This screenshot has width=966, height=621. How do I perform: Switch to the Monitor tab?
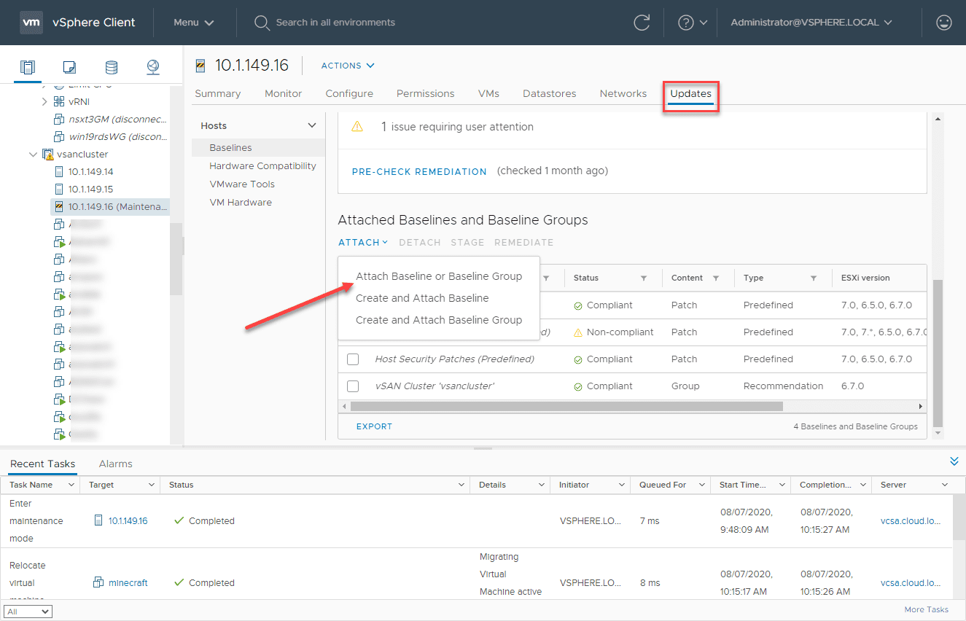click(283, 93)
